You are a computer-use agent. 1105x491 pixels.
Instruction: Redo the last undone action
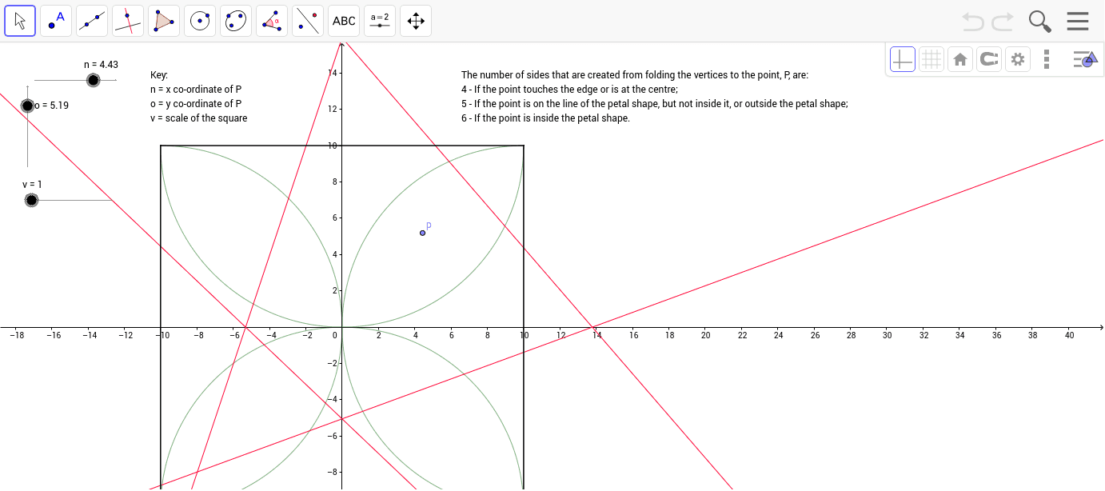[x=1003, y=21]
